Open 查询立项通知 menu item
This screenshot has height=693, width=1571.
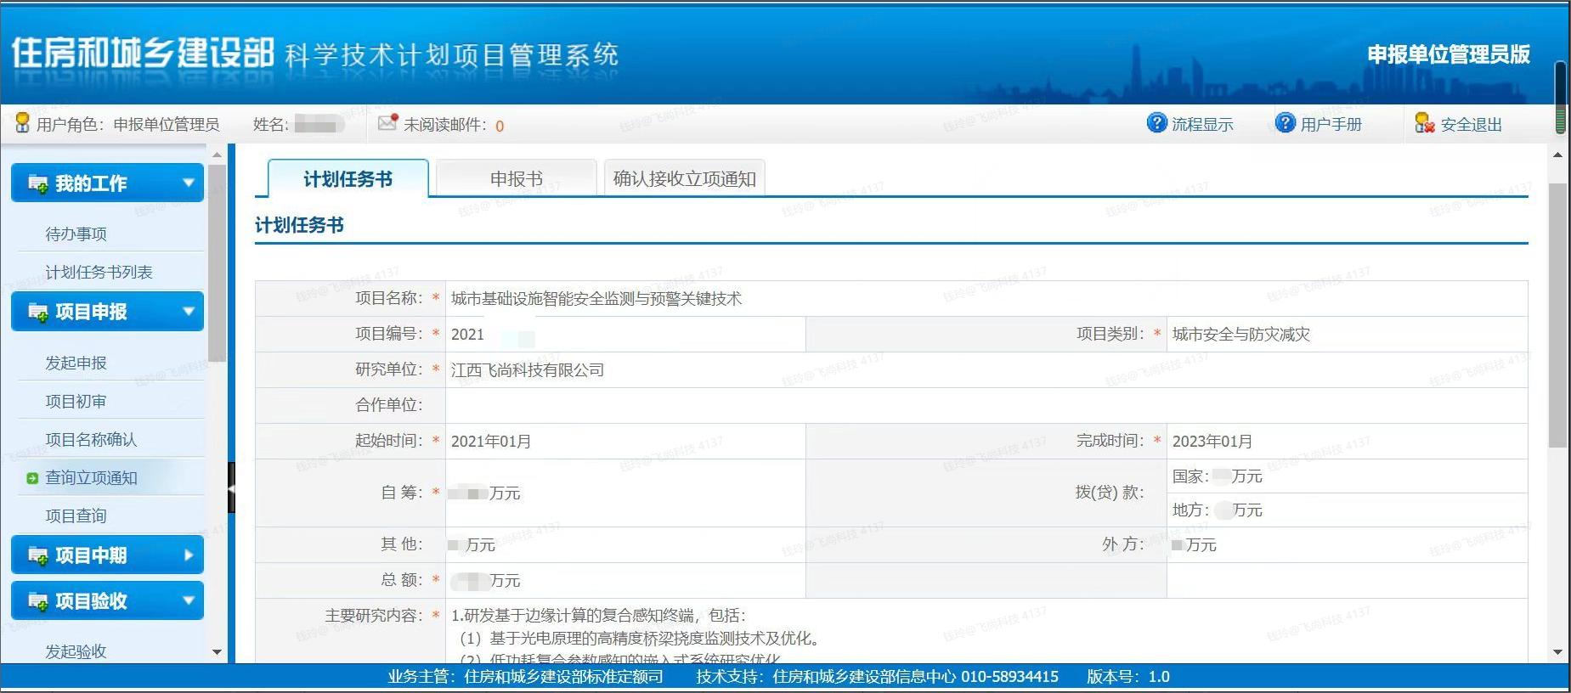(91, 477)
